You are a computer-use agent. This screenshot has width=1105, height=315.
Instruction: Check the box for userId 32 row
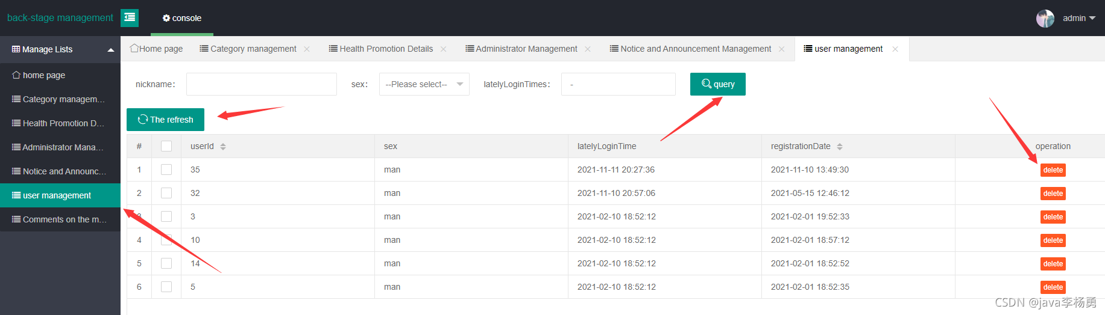tap(166, 193)
